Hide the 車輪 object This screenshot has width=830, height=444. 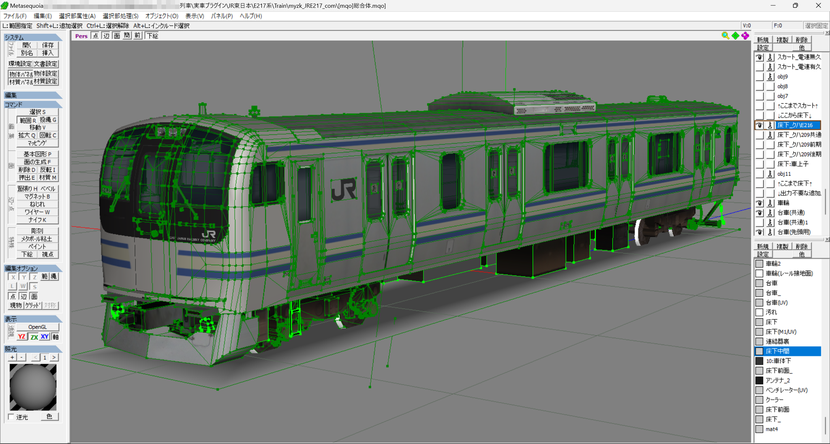click(759, 203)
